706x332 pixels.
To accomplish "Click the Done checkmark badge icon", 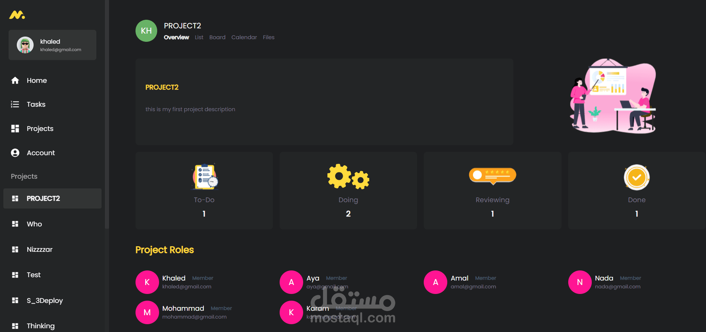I will coord(637,177).
